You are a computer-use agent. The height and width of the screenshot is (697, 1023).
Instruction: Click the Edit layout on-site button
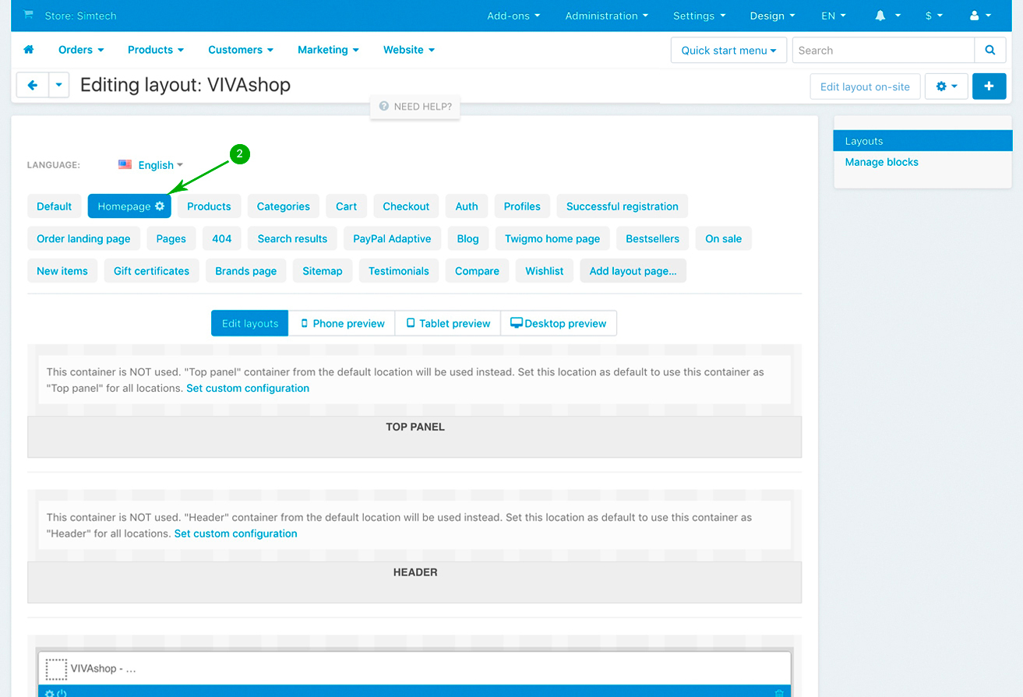coord(865,86)
